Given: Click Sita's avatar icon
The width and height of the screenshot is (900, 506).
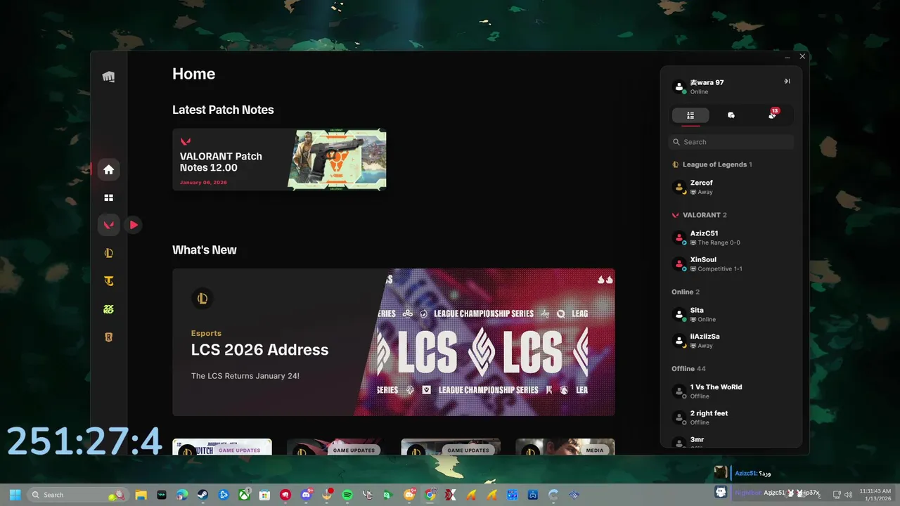Looking at the screenshot, I should coord(679,314).
